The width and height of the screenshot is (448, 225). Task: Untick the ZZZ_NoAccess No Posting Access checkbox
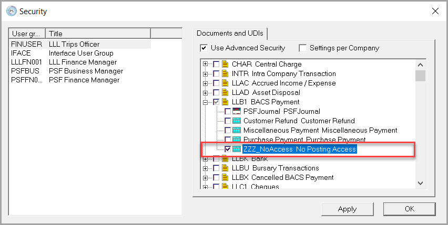(x=228, y=149)
